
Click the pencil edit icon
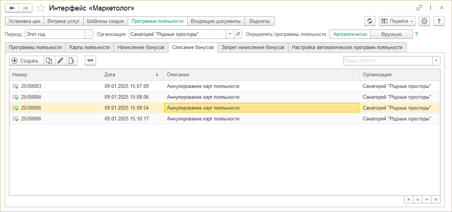[x=61, y=61]
